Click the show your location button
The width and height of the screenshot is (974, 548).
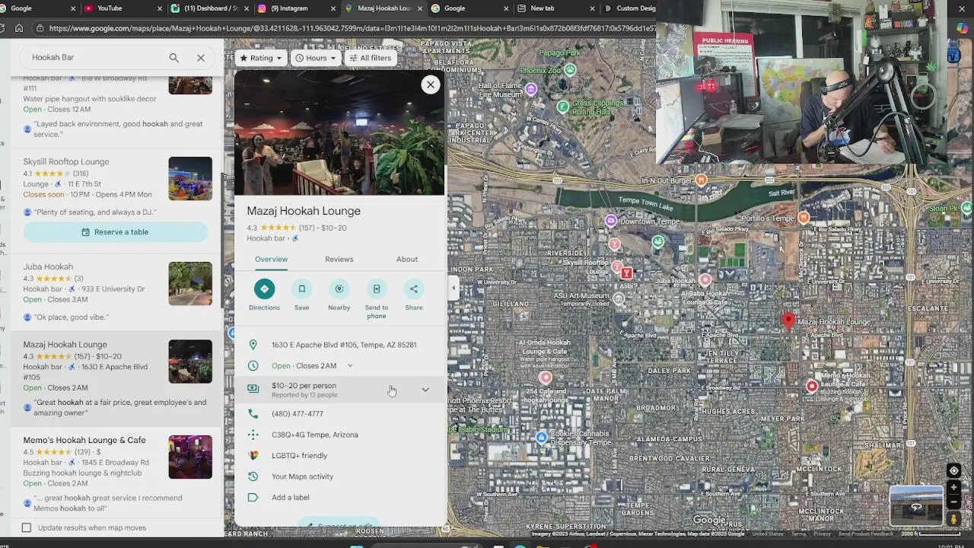coord(953,470)
